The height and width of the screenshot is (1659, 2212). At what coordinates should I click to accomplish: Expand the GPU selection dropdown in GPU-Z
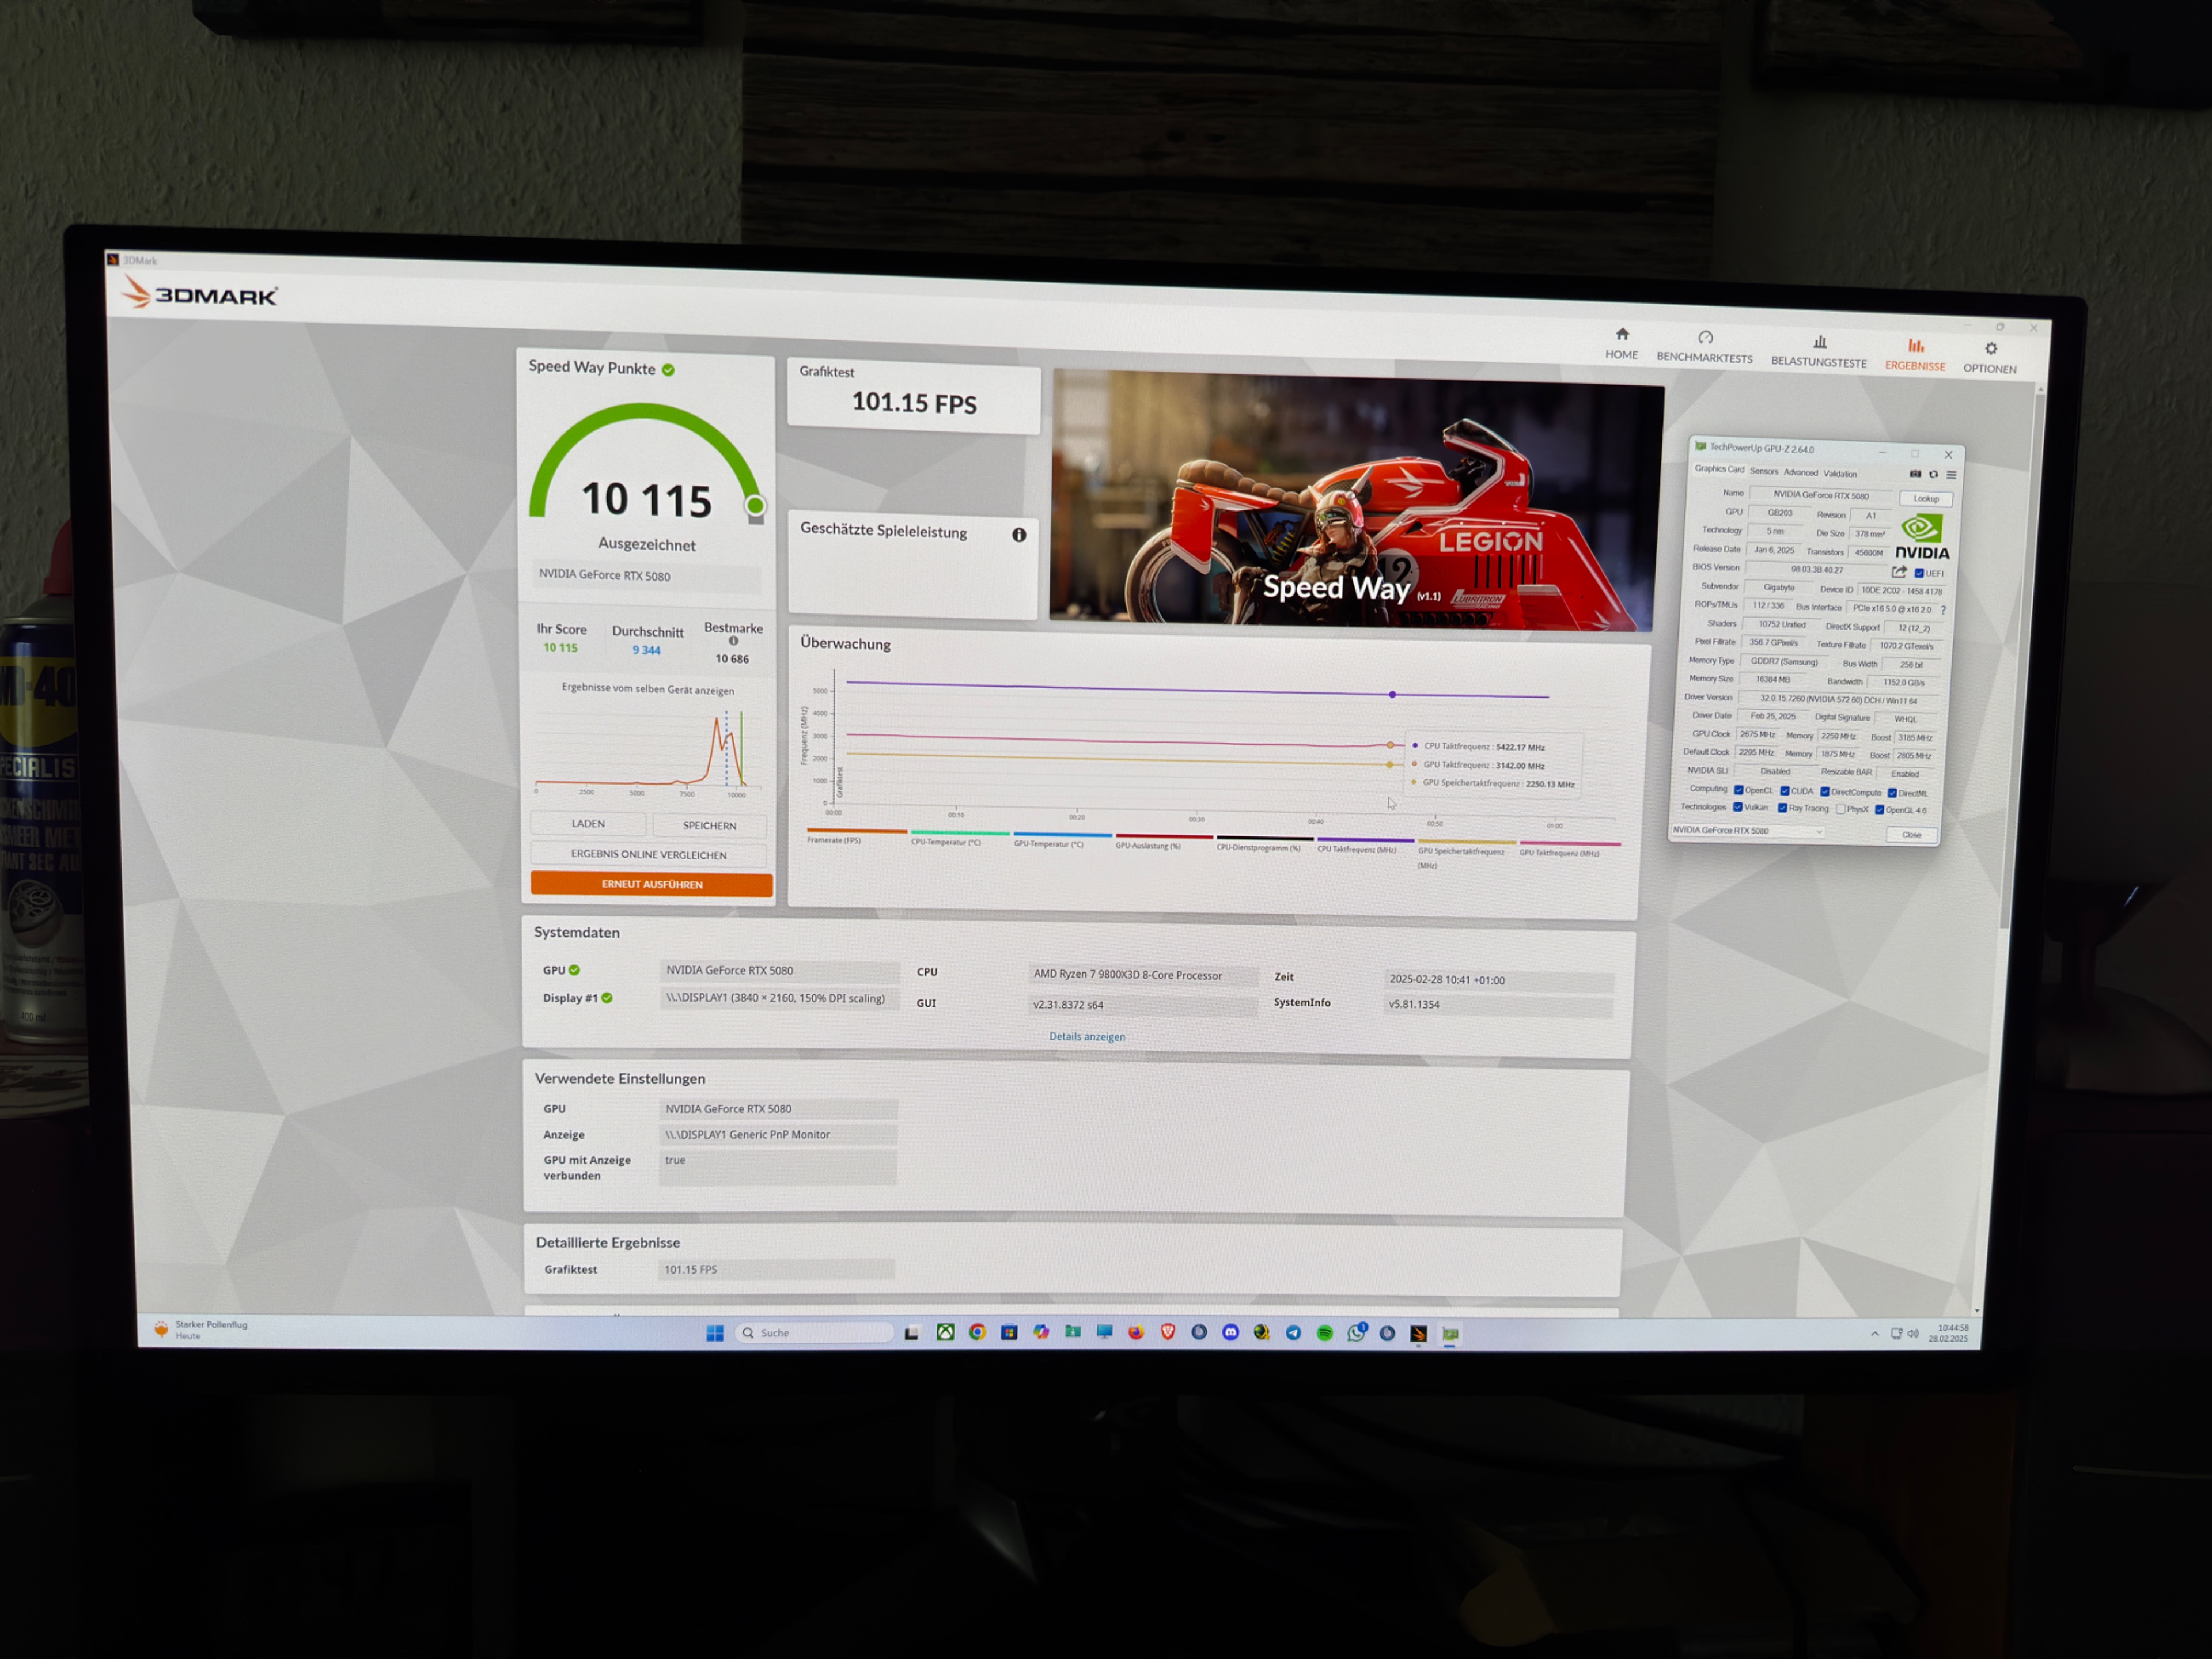[1818, 831]
